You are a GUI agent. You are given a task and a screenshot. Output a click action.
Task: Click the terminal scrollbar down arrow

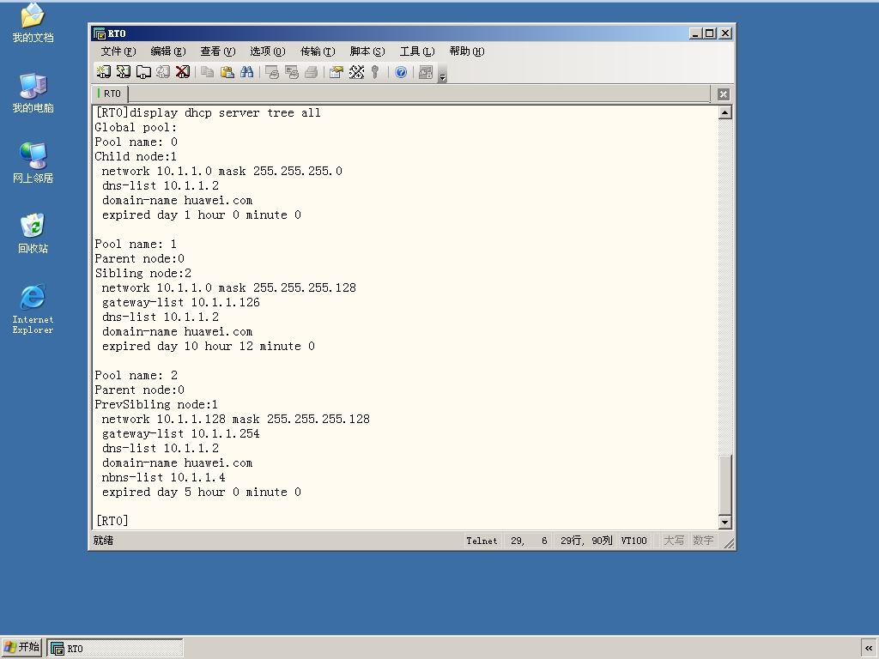(x=724, y=523)
